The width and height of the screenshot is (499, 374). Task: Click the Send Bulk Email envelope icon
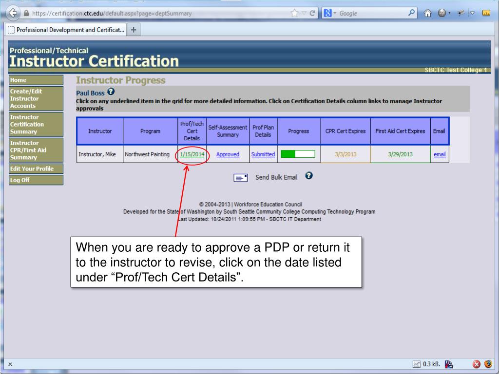(x=241, y=177)
